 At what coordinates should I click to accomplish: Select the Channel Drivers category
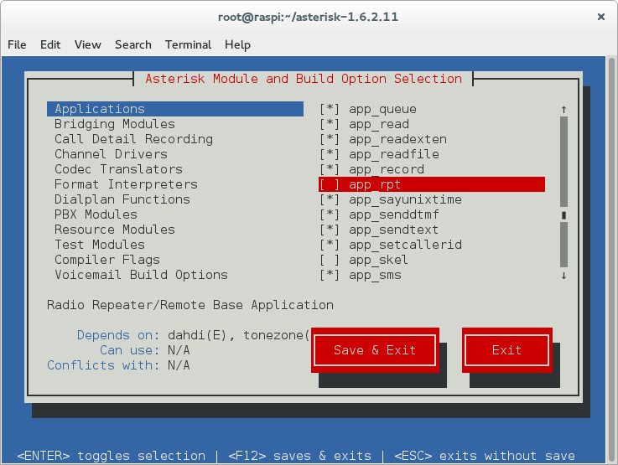[x=111, y=154]
